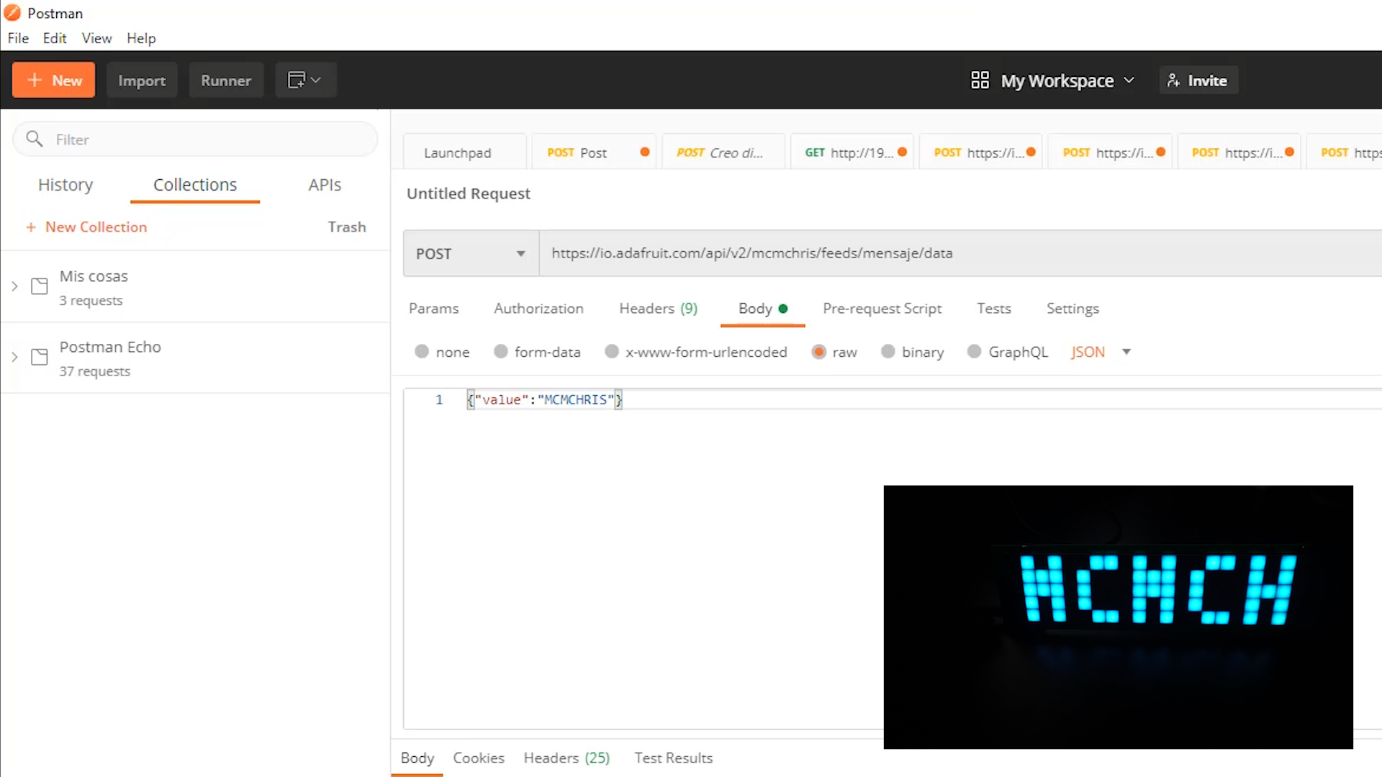The image size is (1382, 777).
Task: Select the form-data radio button
Action: 501,351
